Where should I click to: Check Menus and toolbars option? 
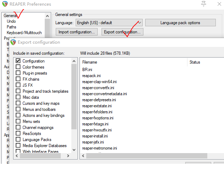[x=18, y=109]
